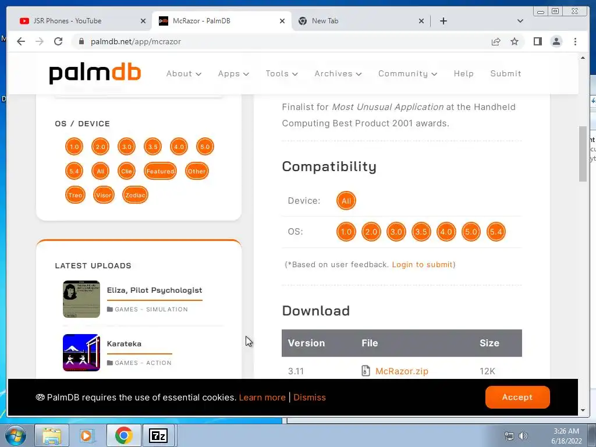Filter sidebar by OS 2.0

pyautogui.click(x=100, y=147)
